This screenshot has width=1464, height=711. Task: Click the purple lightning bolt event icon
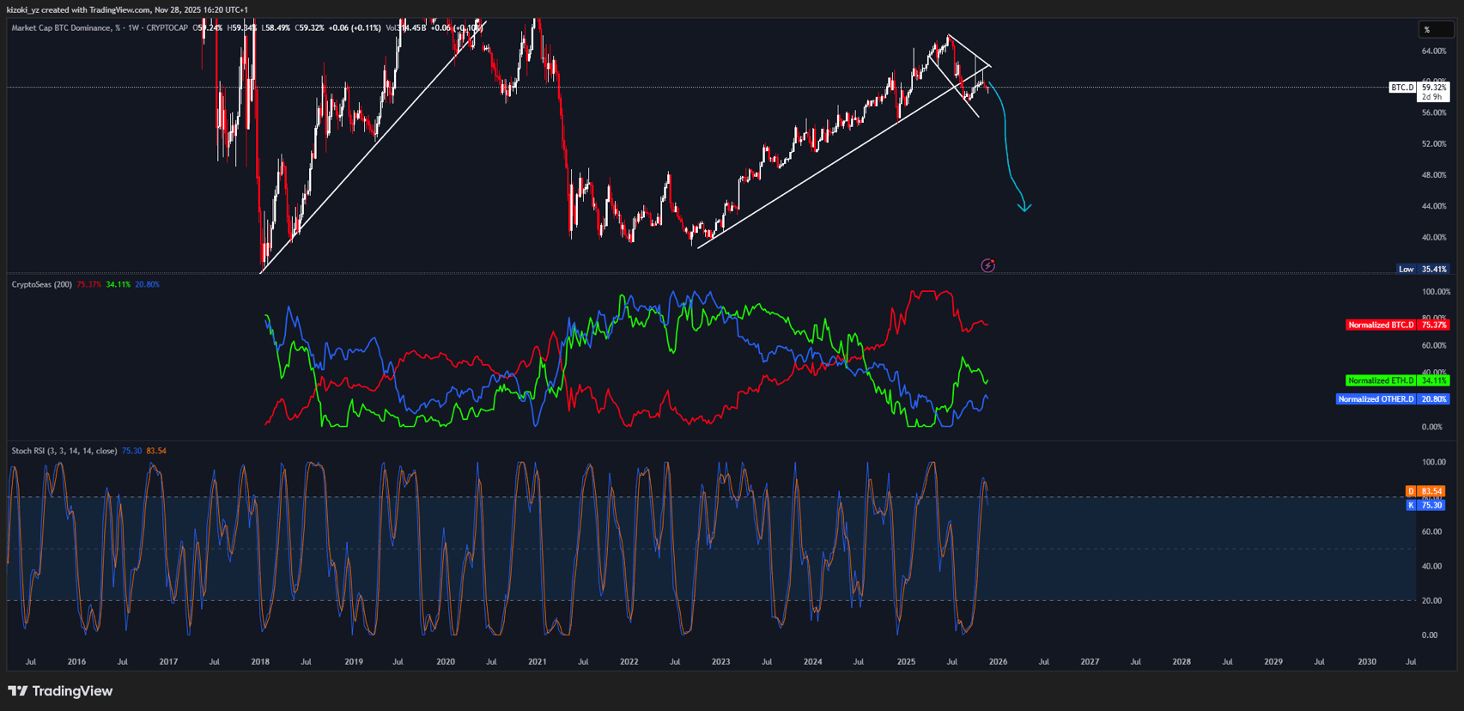point(987,265)
